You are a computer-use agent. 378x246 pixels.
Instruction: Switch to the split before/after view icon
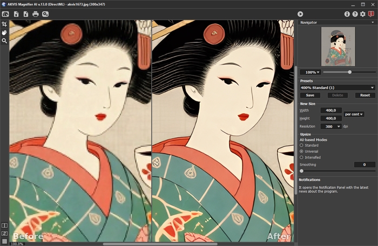pos(4,225)
